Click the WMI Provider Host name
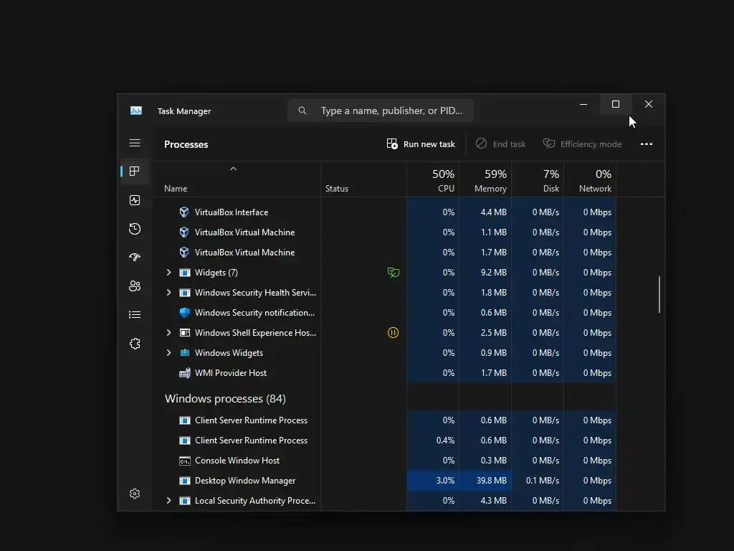The image size is (734, 551). click(x=231, y=373)
